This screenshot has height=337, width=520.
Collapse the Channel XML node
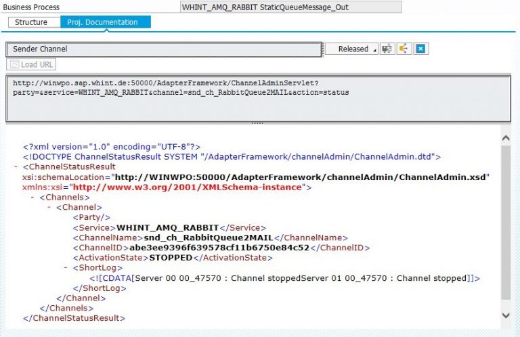click(x=49, y=207)
